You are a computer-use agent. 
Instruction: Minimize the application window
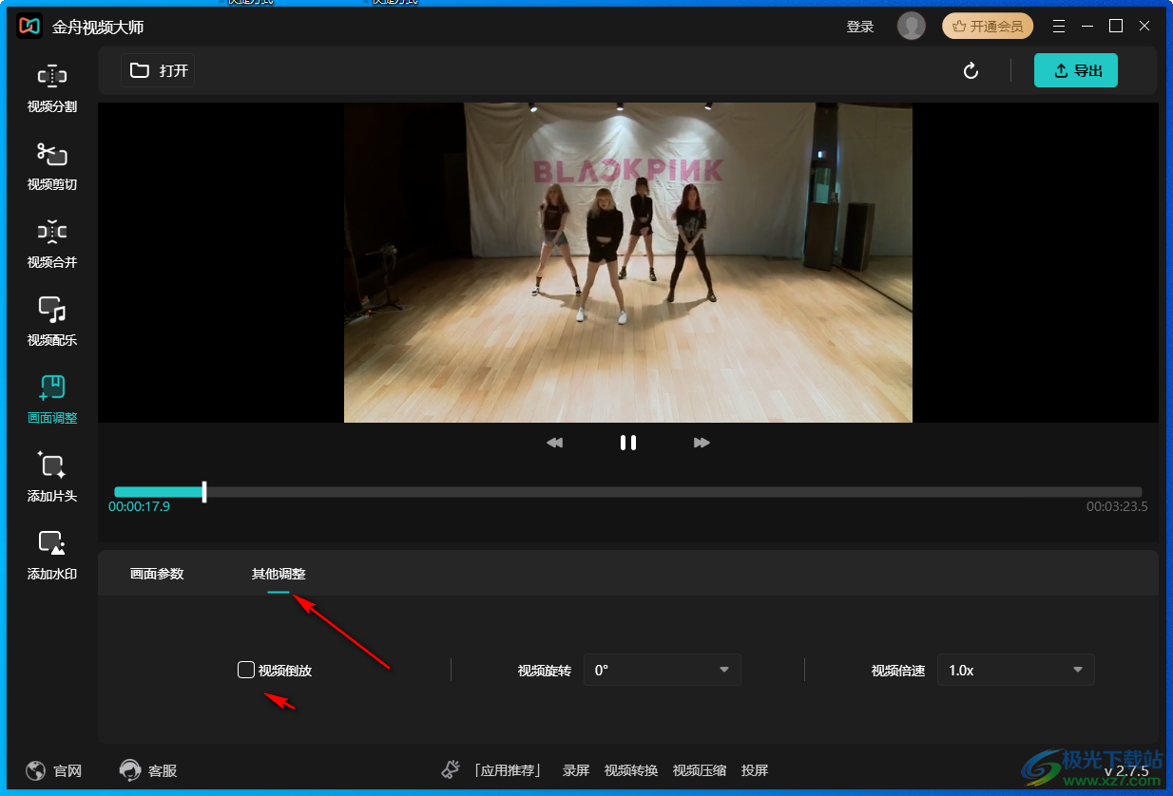(x=1087, y=27)
